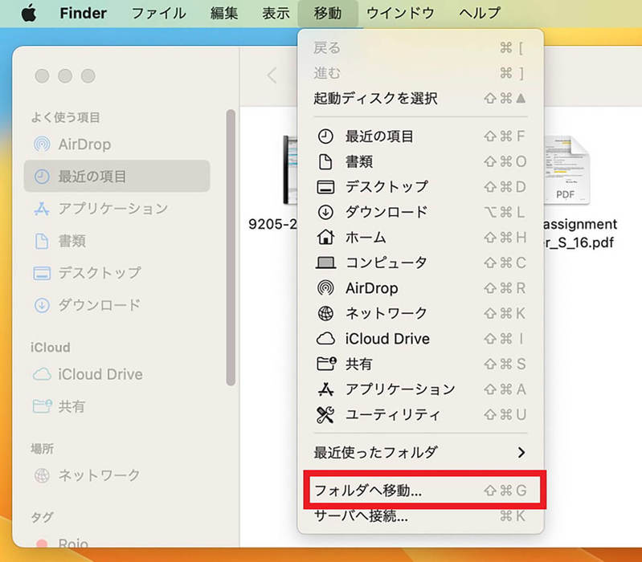Open デスクトップ icon in the sidebar
The width and height of the screenshot is (642, 562).
(x=42, y=273)
